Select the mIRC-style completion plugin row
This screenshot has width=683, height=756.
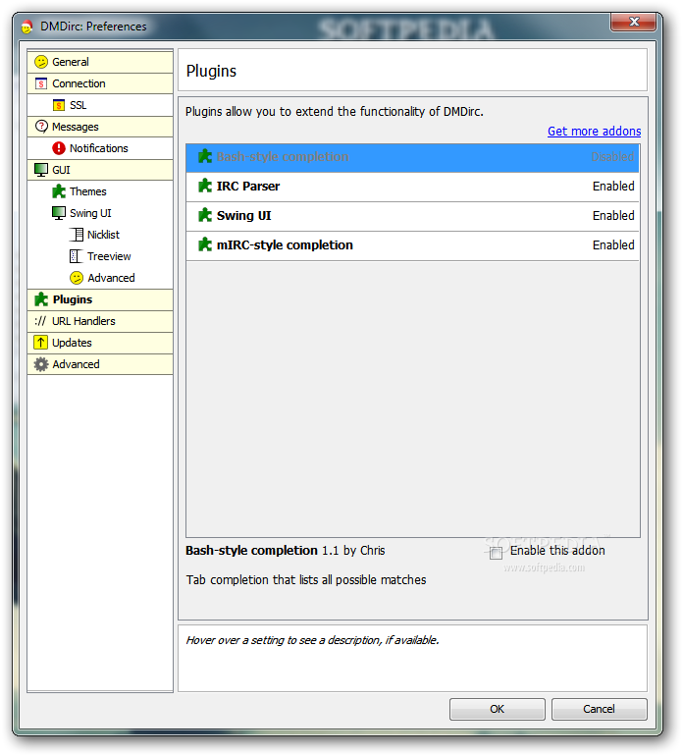[x=412, y=245]
